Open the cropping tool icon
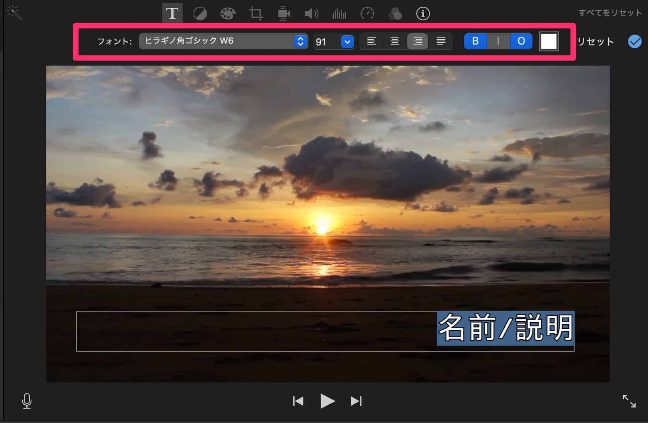The height and width of the screenshot is (423, 648). coord(256,14)
